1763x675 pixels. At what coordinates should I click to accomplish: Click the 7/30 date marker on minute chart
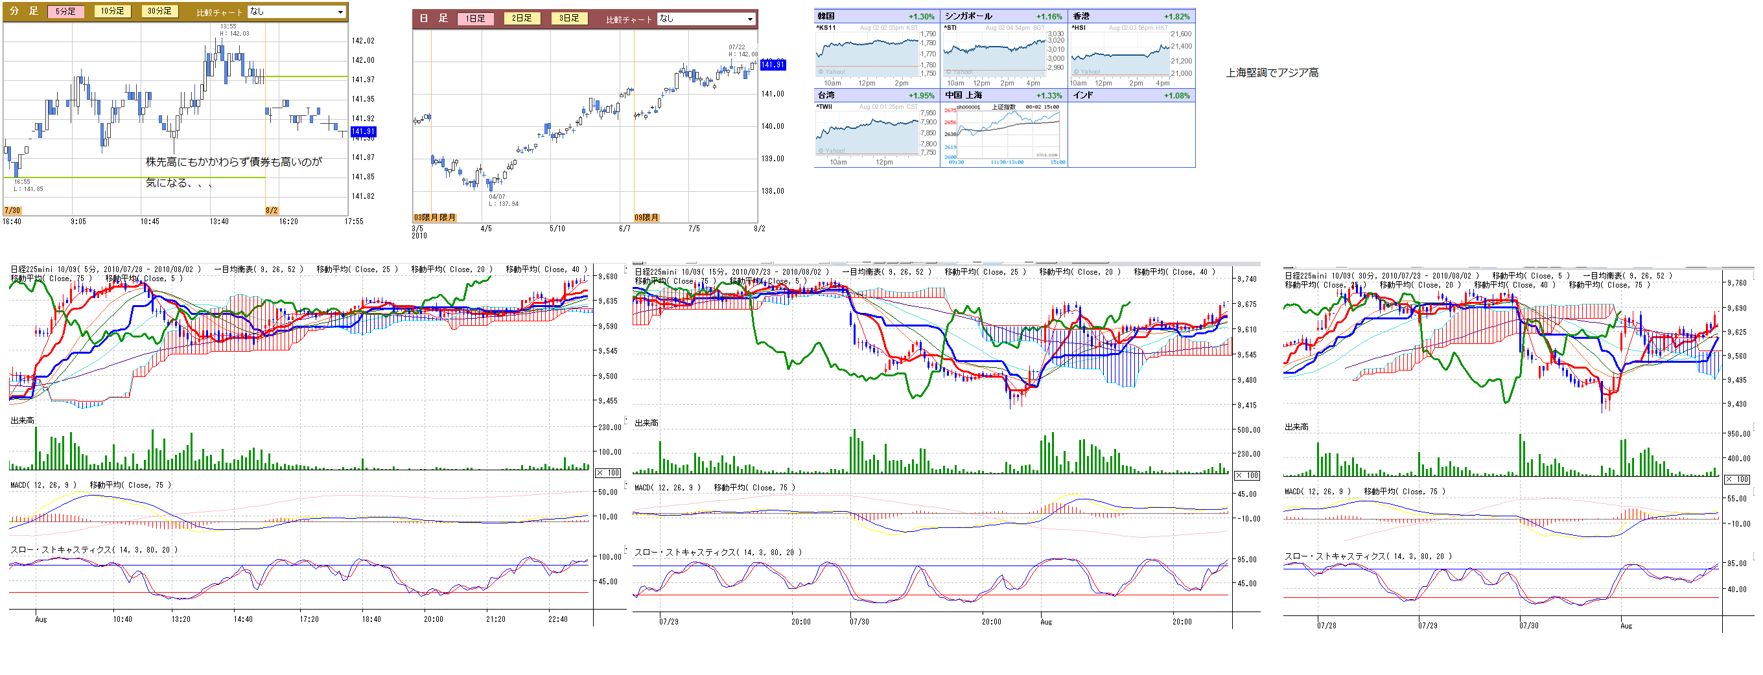12,211
